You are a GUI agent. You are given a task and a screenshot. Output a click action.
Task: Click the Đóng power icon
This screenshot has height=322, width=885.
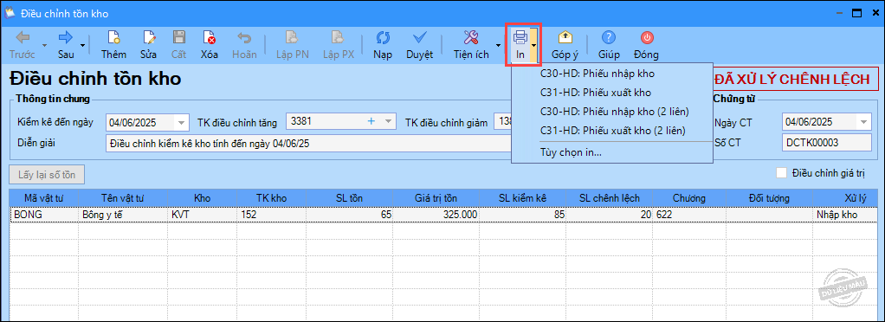[x=647, y=38]
